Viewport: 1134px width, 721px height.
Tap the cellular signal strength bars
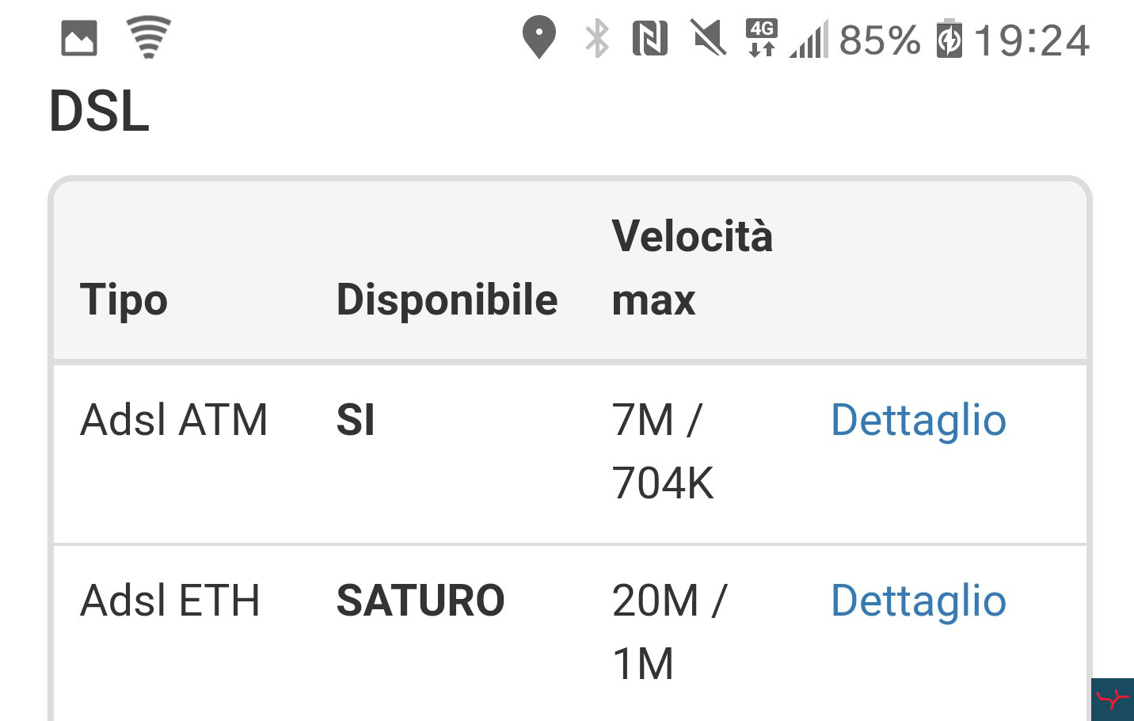tap(809, 38)
